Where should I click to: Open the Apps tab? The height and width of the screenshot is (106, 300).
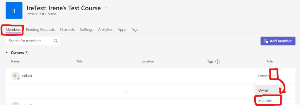pos(122,30)
